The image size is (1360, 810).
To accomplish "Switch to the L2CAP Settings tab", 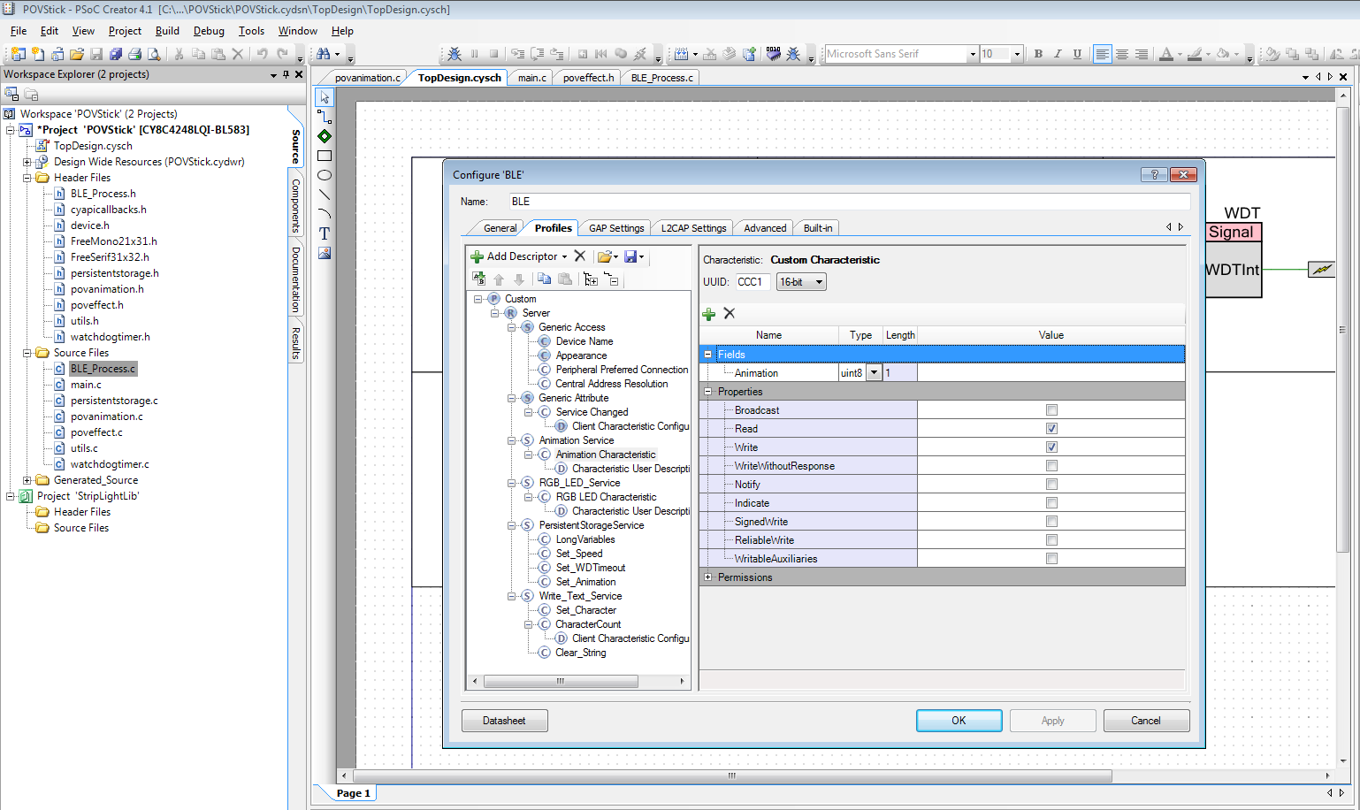I will 693,228.
